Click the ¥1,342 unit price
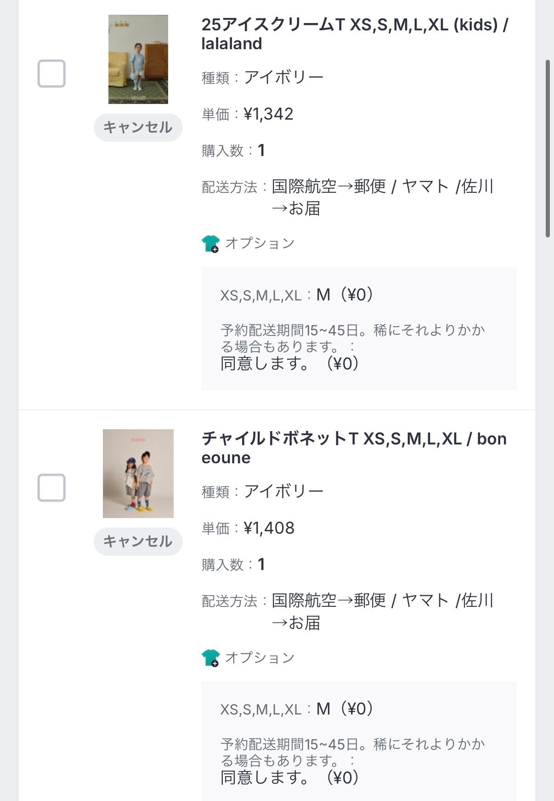The width and height of the screenshot is (554, 801). click(x=268, y=114)
